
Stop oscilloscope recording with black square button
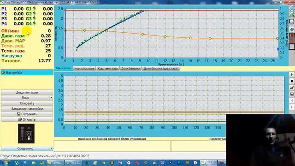(292, 81)
